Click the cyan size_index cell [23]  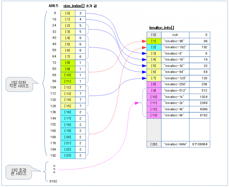(x=68, y=156)
